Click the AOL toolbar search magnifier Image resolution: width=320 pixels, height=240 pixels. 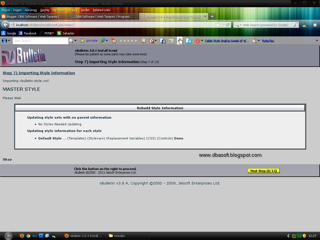71,41
